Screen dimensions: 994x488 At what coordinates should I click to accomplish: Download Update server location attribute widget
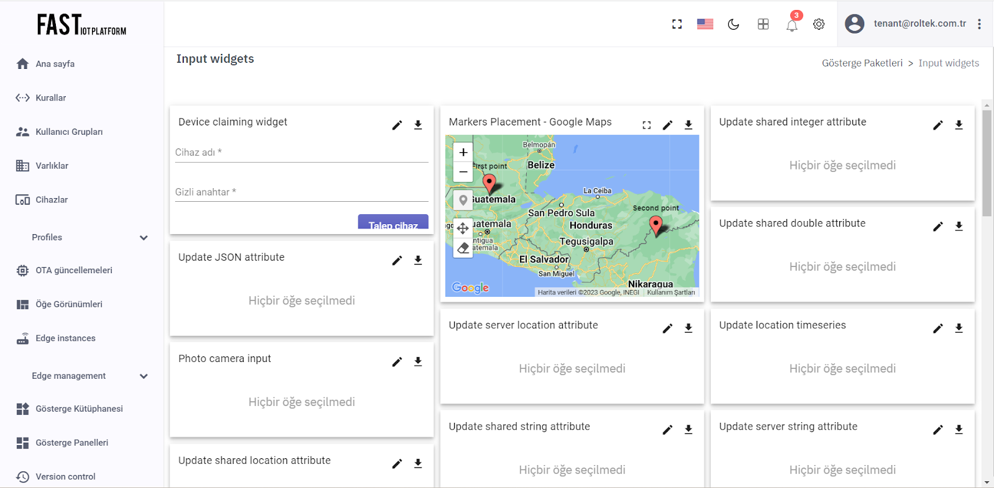click(x=688, y=328)
